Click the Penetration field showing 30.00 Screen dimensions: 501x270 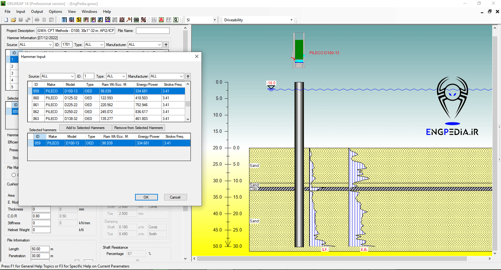(x=40, y=256)
